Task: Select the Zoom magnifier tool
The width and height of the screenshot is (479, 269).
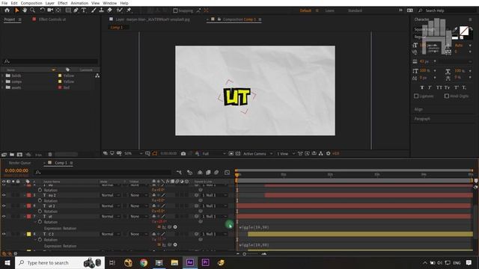Action: coord(32,10)
